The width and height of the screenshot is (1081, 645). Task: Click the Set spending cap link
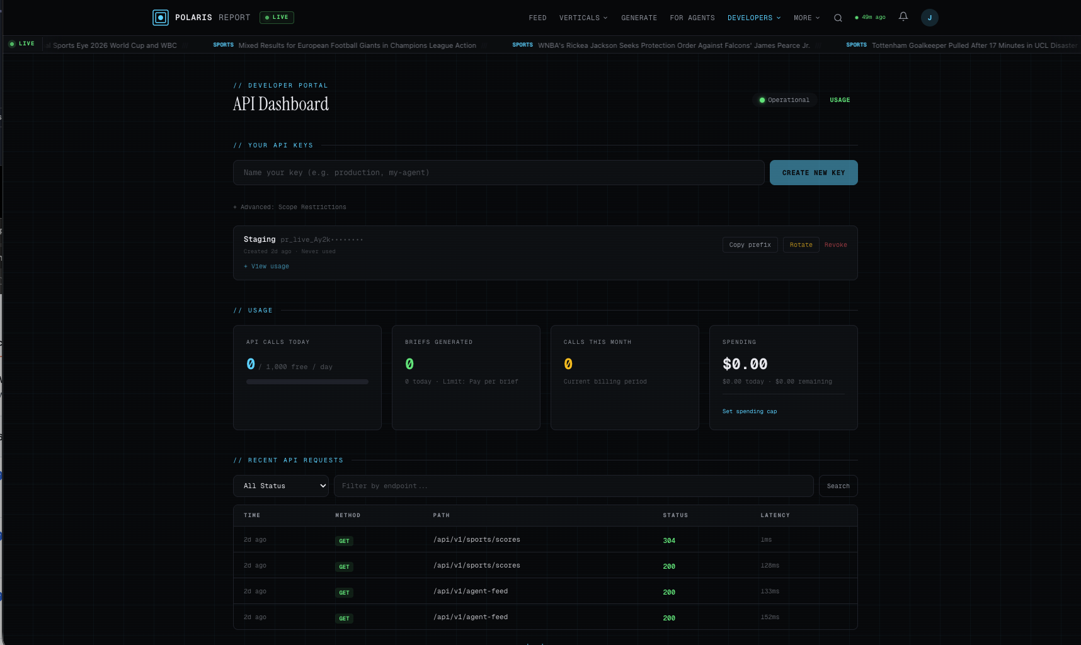(750, 411)
